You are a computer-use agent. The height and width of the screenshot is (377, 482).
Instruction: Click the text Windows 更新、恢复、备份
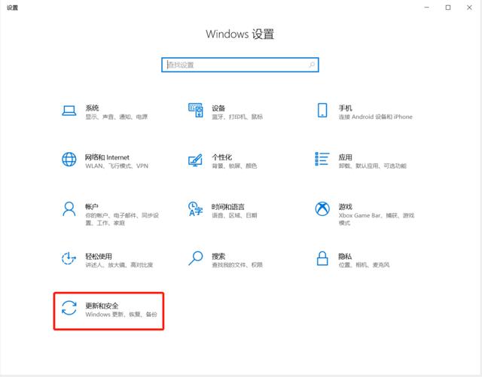tap(121, 315)
